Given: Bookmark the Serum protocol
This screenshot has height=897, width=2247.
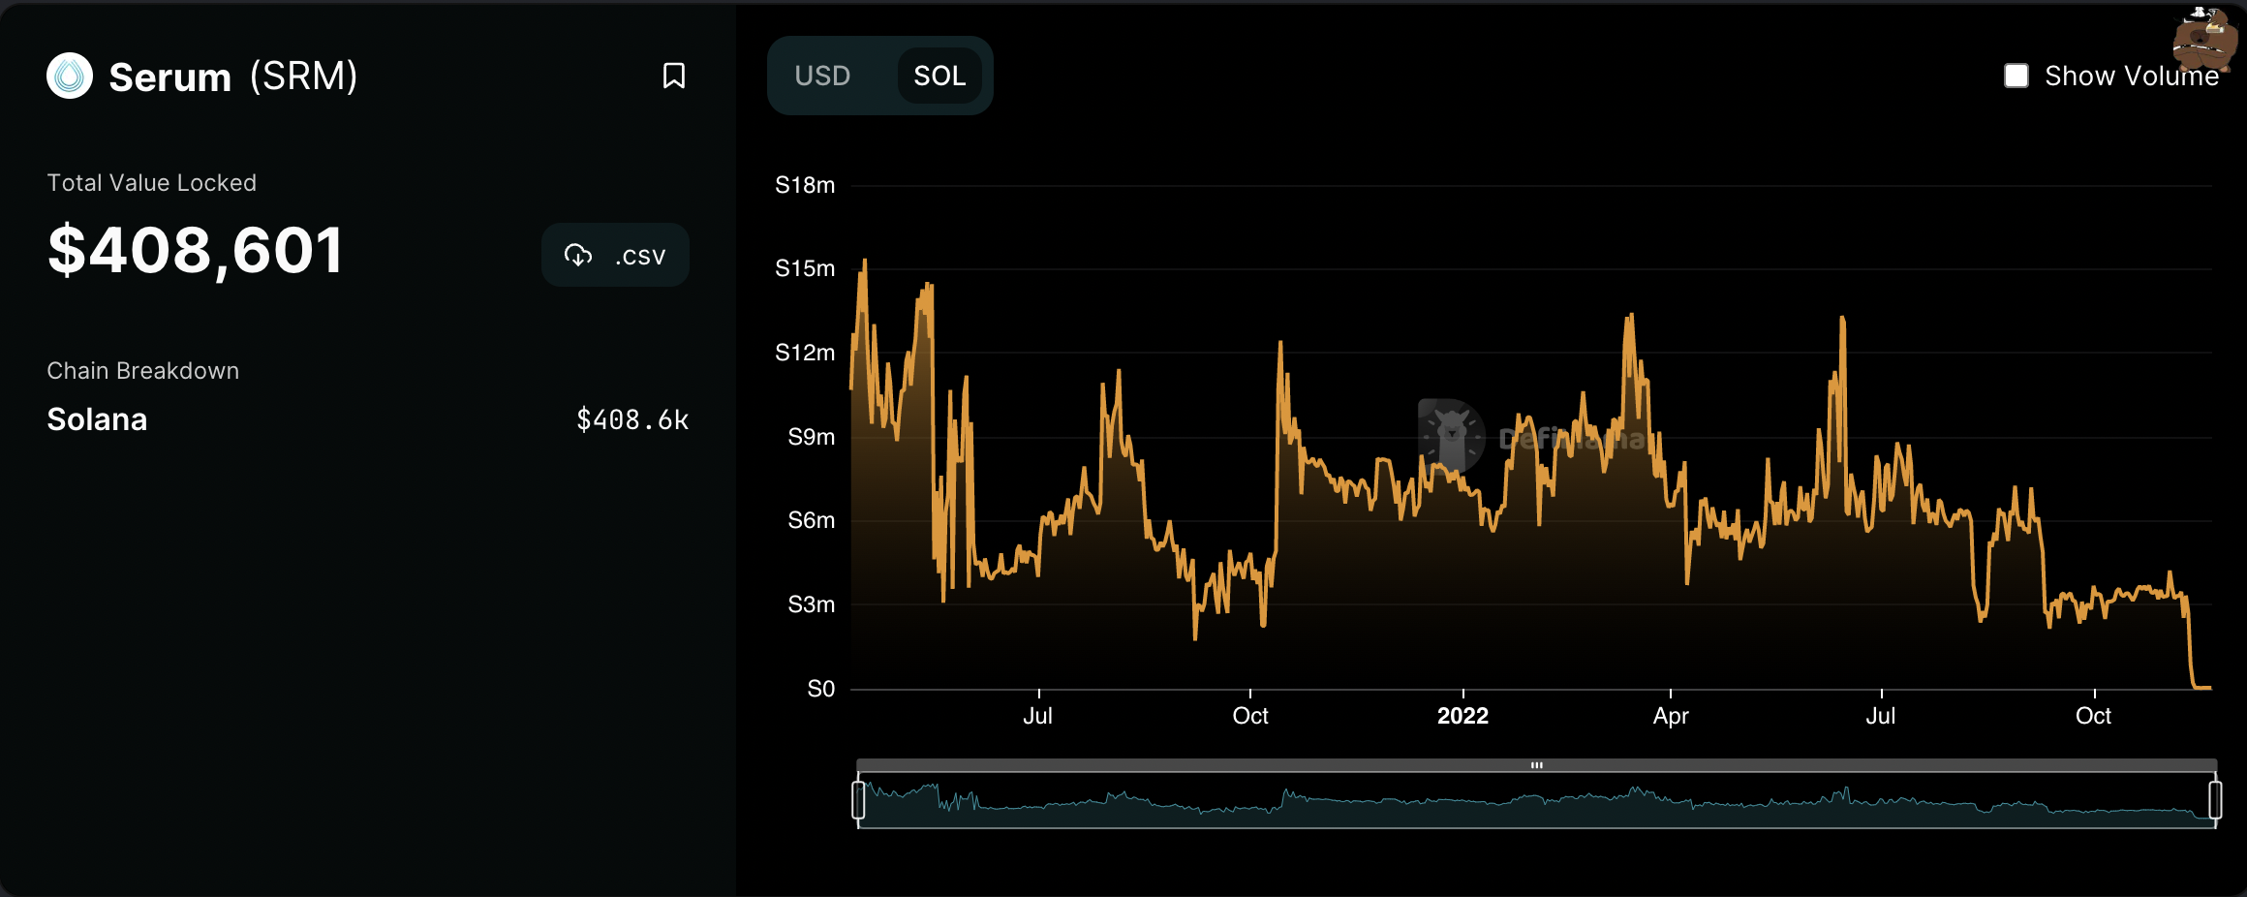Looking at the screenshot, I should pyautogui.click(x=673, y=76).
